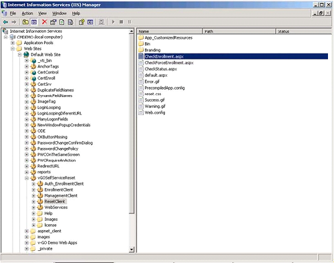Sort by the Name column header

tap(170, 31)
